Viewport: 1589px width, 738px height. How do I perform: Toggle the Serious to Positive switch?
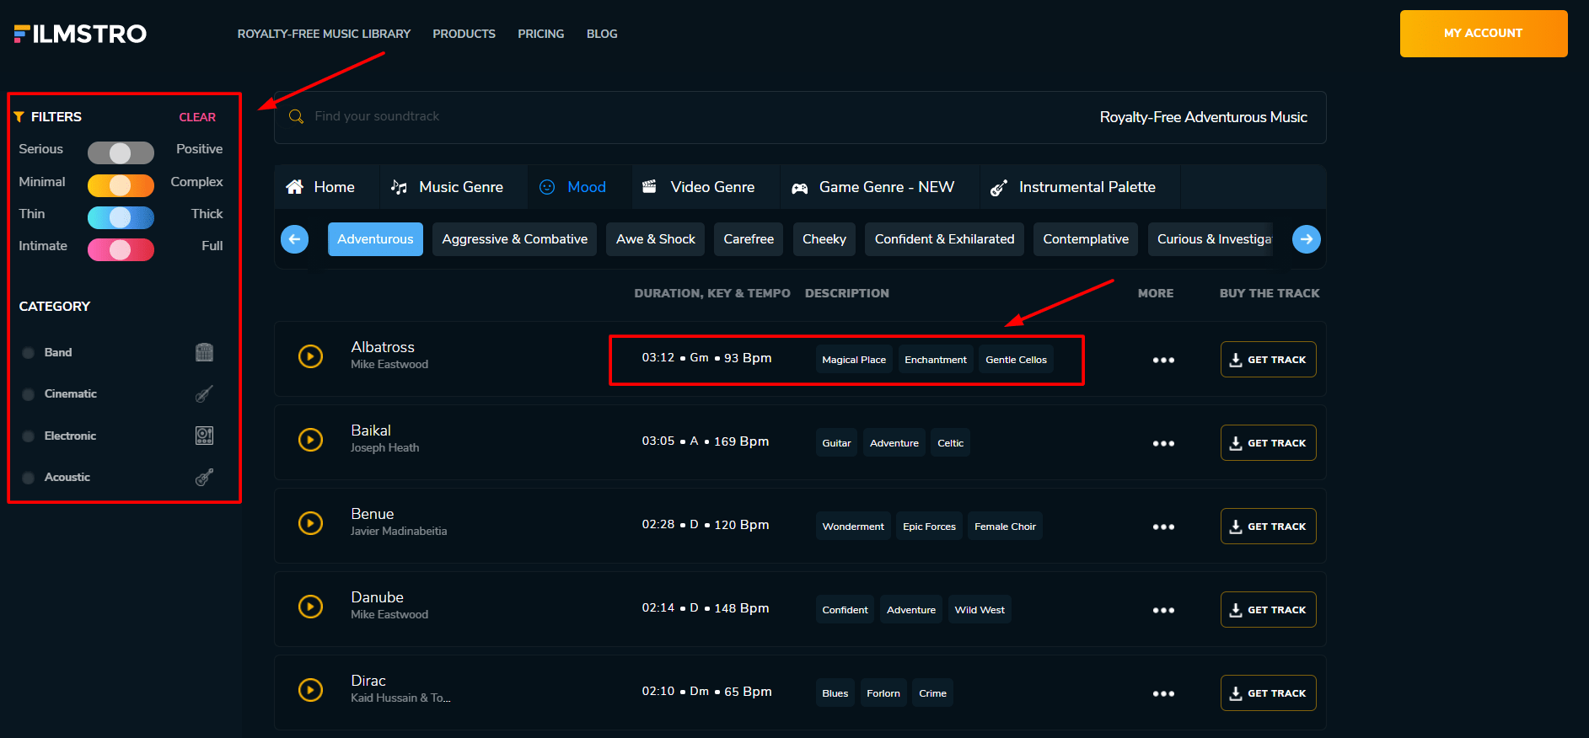[121, 152]
